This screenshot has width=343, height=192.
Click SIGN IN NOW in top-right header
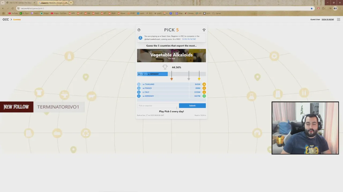tap(327, 19)
